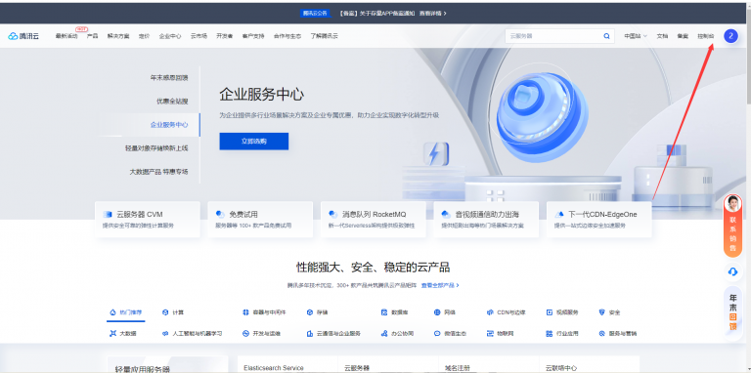Open 查看详情 in the announcement bar
Image resolution: width=751 pixels, height=373 pixels.
433,14
